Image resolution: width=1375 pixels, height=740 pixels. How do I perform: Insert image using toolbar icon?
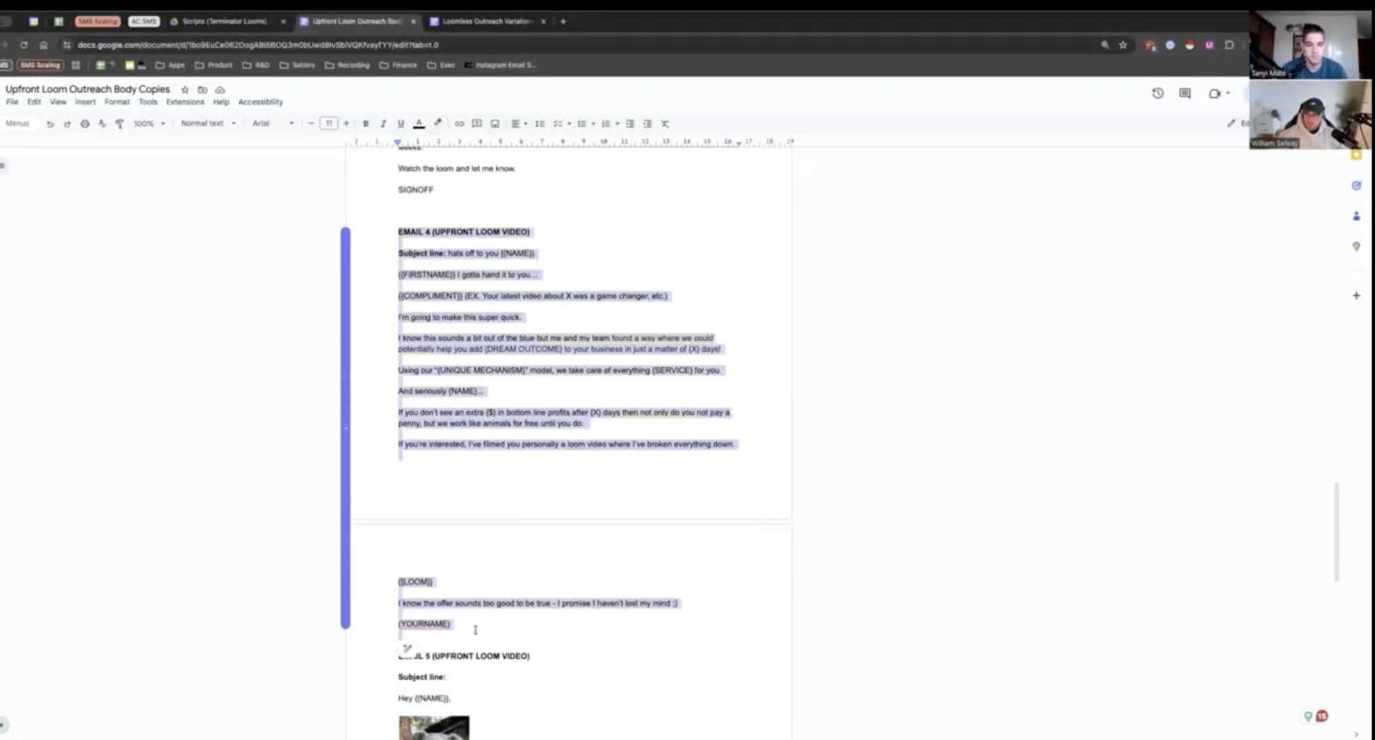[x=494, y=124]
